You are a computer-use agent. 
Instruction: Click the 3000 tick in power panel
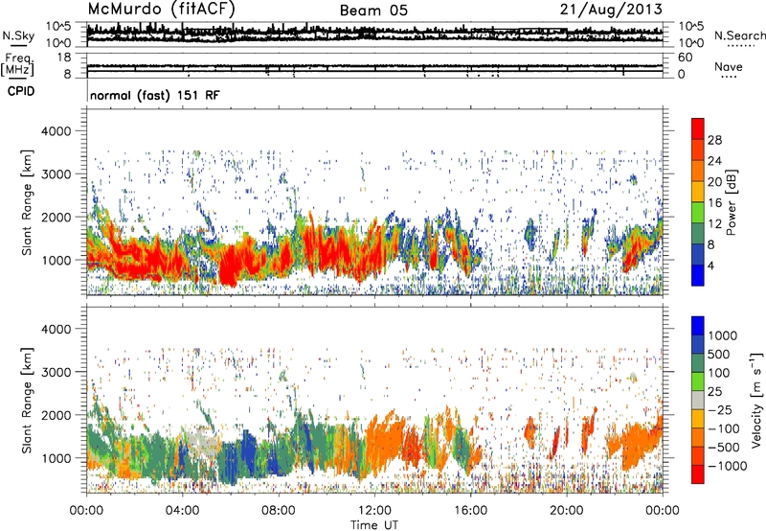56,174
